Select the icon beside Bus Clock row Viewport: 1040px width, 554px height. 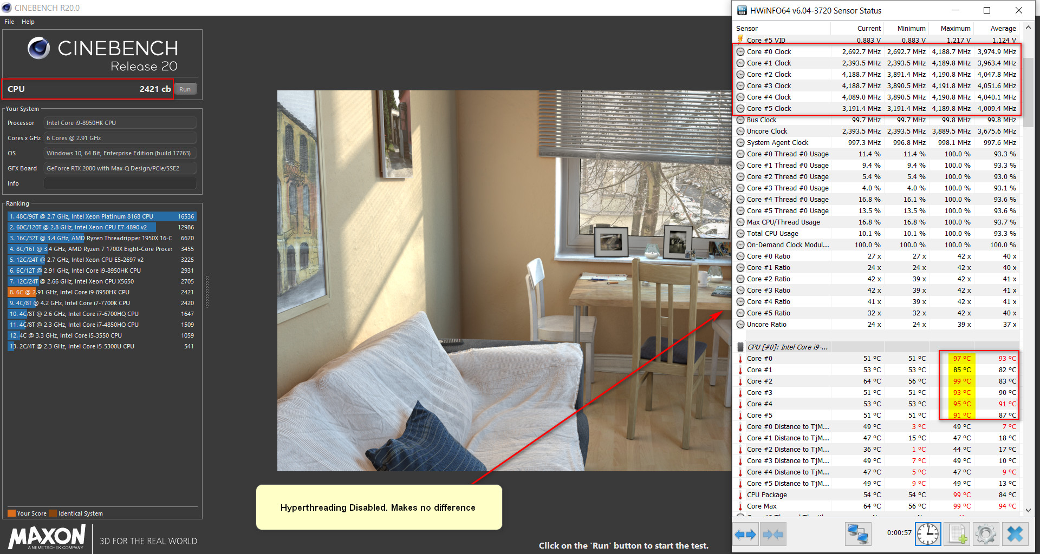[x=740, y=120]
